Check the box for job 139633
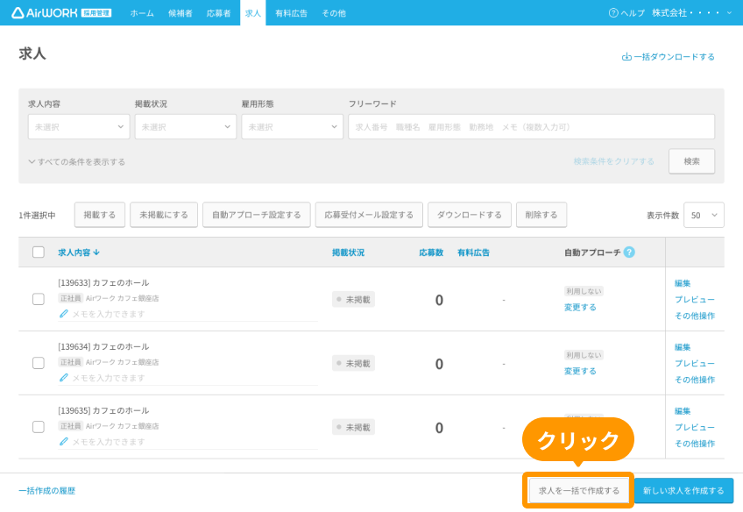The width and height of the screenshot is (743, 512). coord(39,299)
